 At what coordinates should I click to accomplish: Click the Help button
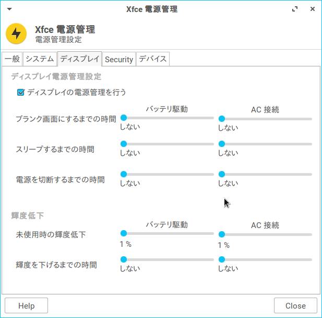[x=26, y=305]
